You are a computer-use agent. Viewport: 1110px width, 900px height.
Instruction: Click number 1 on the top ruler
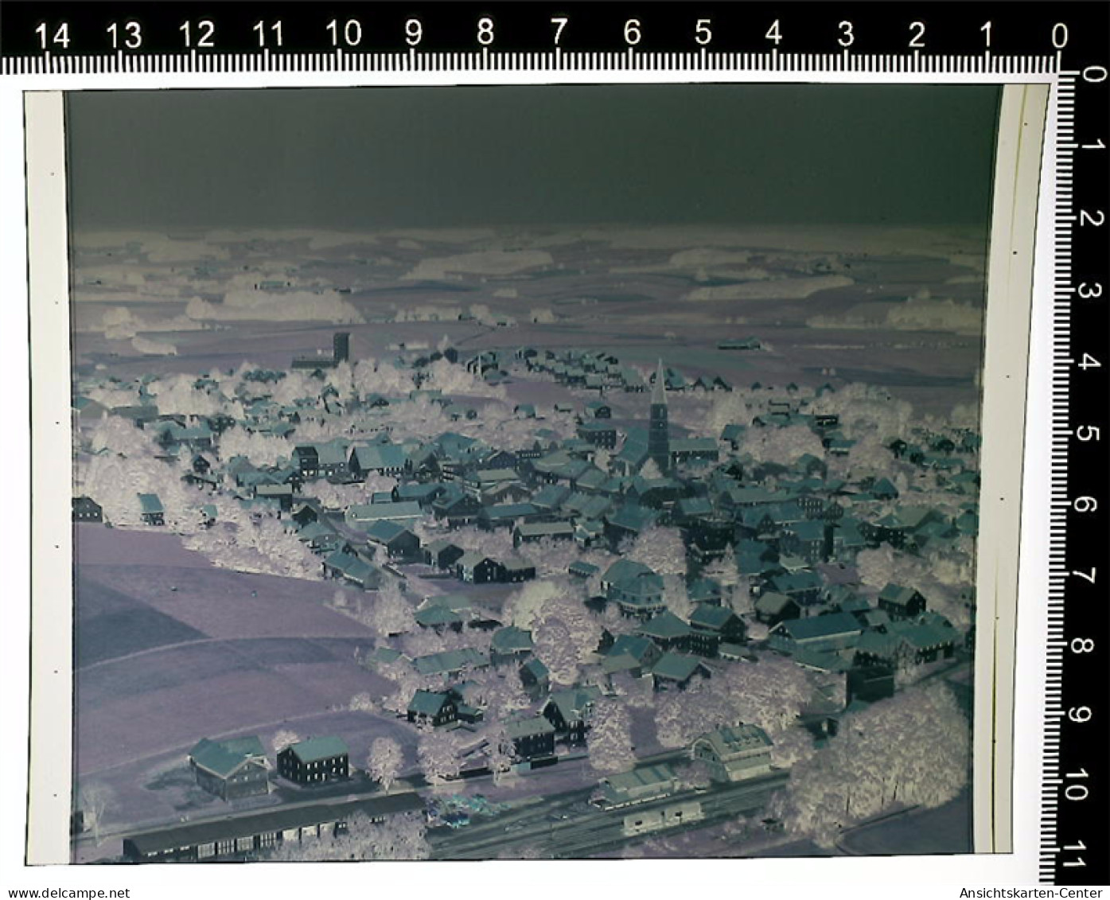tap(985, 34)
